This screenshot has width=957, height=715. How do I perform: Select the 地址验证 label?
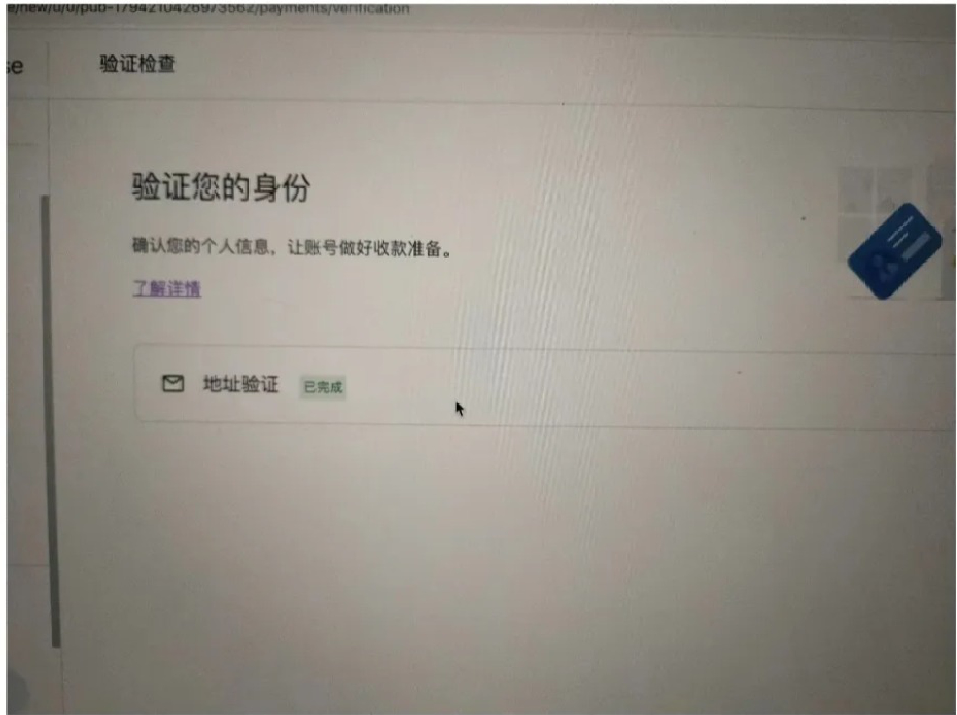tap(241, 384)
